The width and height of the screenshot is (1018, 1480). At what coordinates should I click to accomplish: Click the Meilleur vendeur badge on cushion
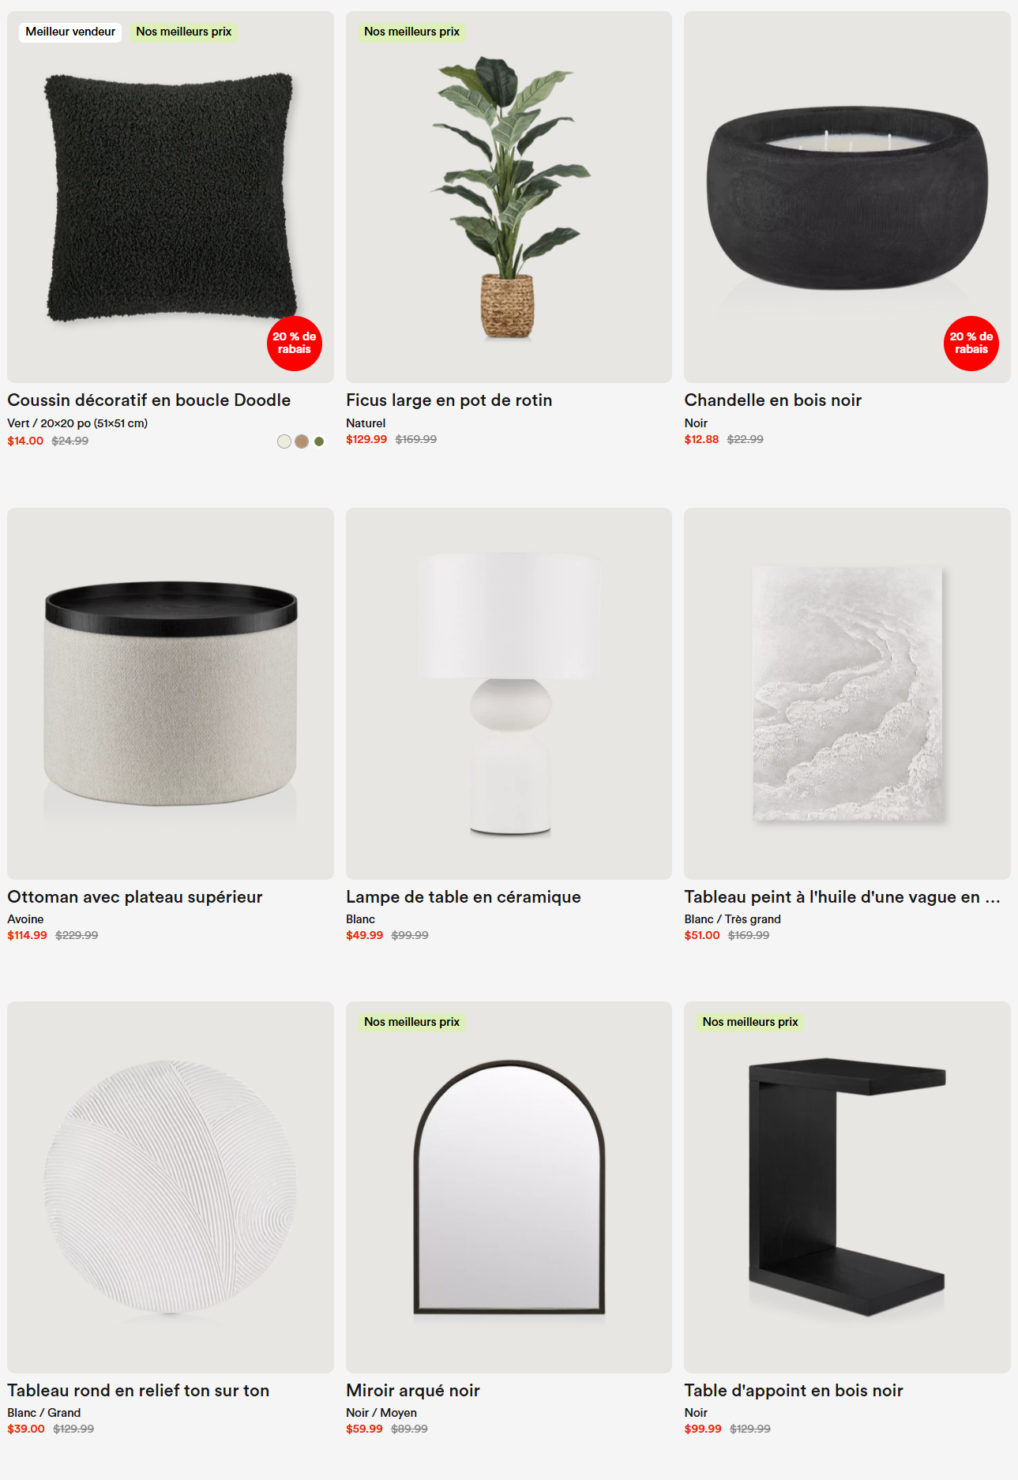(70, 32)
